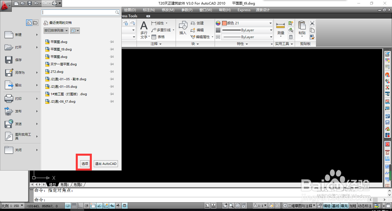Expand the 特性 panel flyout
Screen dimensions: 392x211
tap(242, 44)
